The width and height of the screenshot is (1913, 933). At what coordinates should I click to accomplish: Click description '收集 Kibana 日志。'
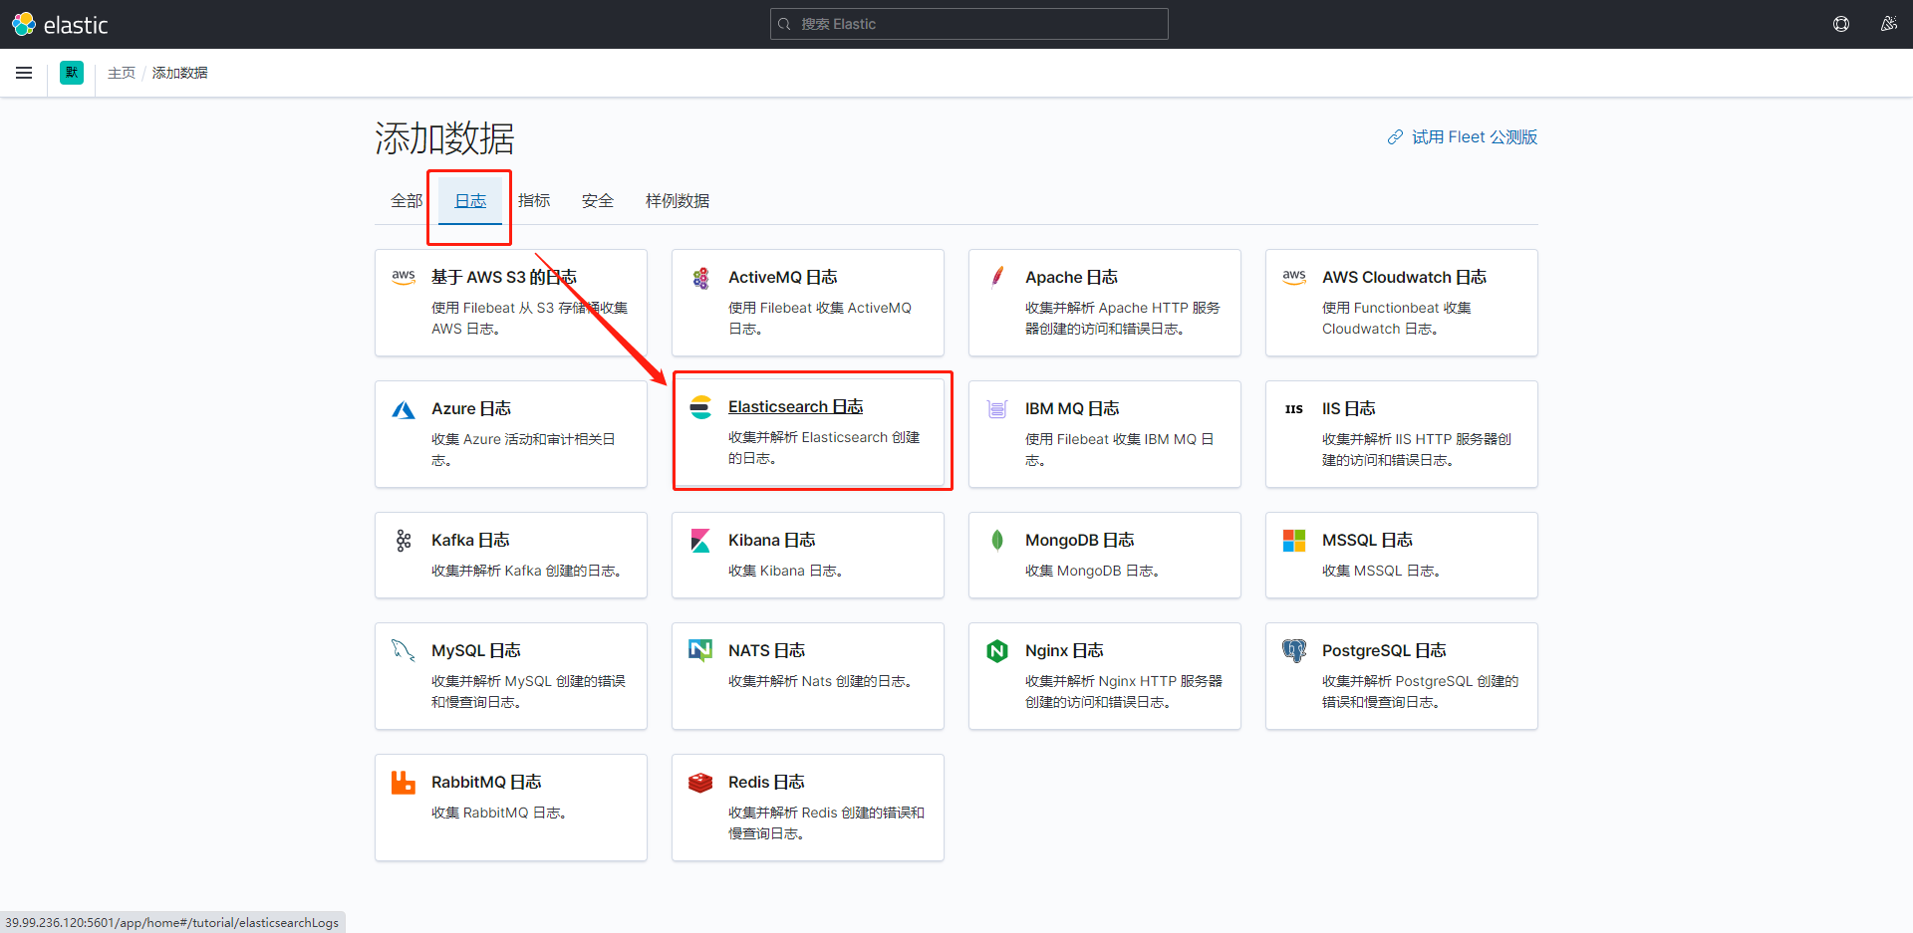point(786,571)
